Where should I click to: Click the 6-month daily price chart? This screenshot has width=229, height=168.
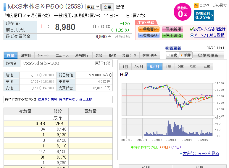point(167,100)
